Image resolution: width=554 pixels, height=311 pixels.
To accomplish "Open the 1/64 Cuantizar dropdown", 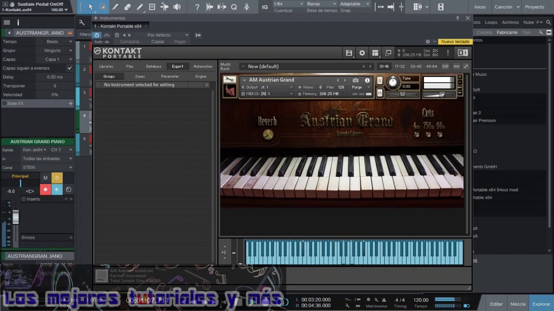I will point(290,4).
